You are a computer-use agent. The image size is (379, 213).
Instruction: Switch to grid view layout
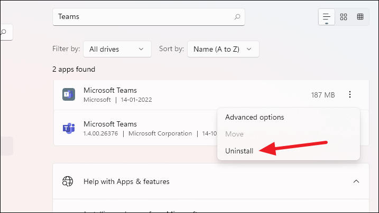click(344, 17)
